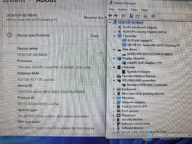Image resolution: width=192 pixels, height=144 pixels.
Task: Click the Computer category monitor icon
Action: (x=119, y=36)
